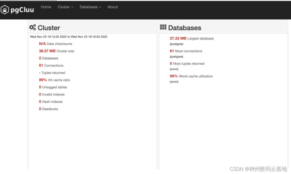Select the 61 Connections entry
The height and width of the screenshot is (174, 291).
coord(51,65)
